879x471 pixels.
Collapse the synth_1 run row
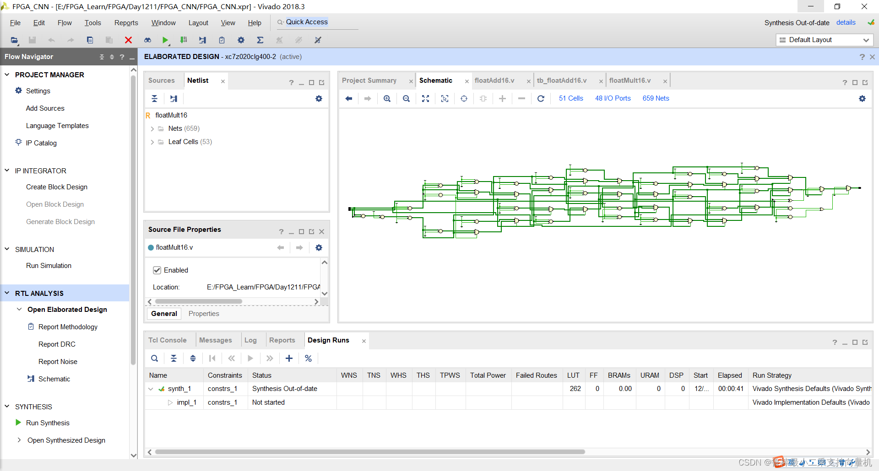tap(151, 389)
